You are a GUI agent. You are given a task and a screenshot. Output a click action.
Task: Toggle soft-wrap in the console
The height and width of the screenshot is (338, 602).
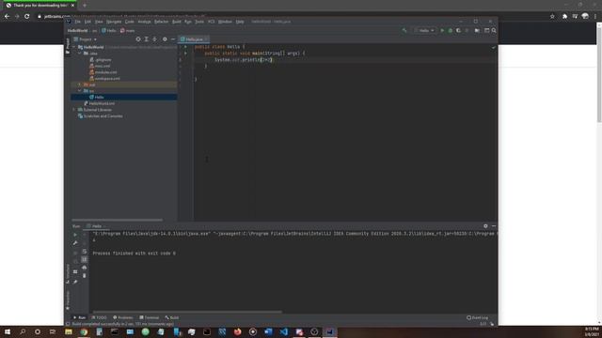[85, 252]
